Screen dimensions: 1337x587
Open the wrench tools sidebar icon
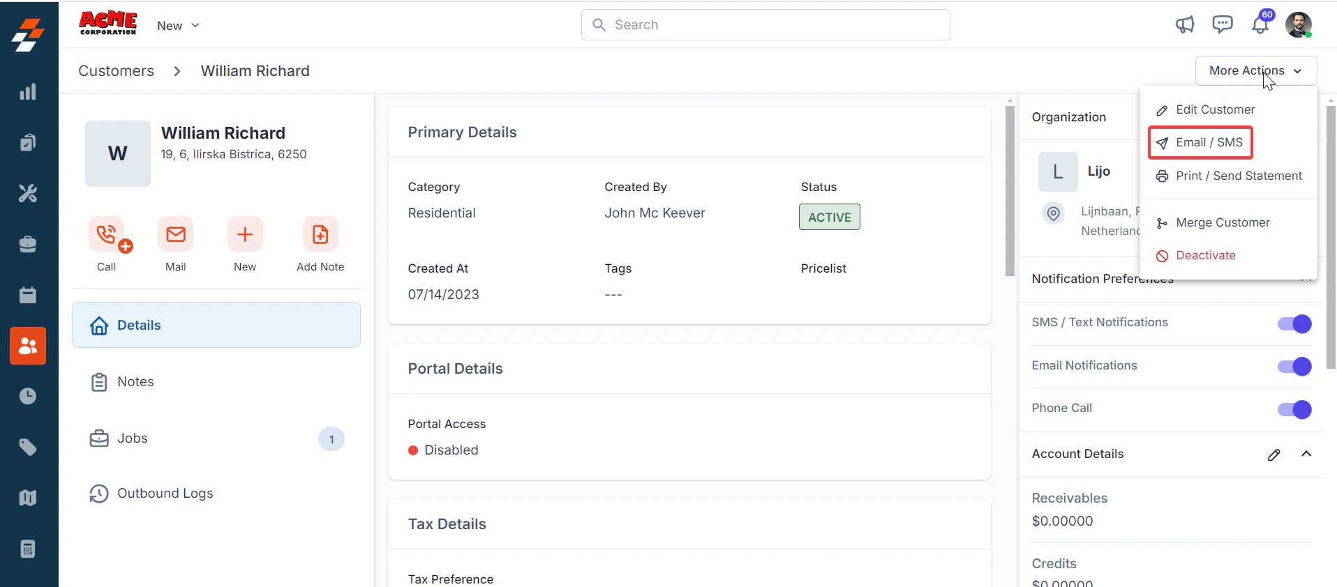click(28, 193)
